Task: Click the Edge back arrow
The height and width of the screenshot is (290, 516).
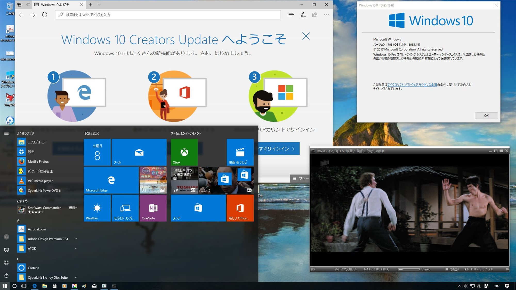Action: (x=21, y=15)
